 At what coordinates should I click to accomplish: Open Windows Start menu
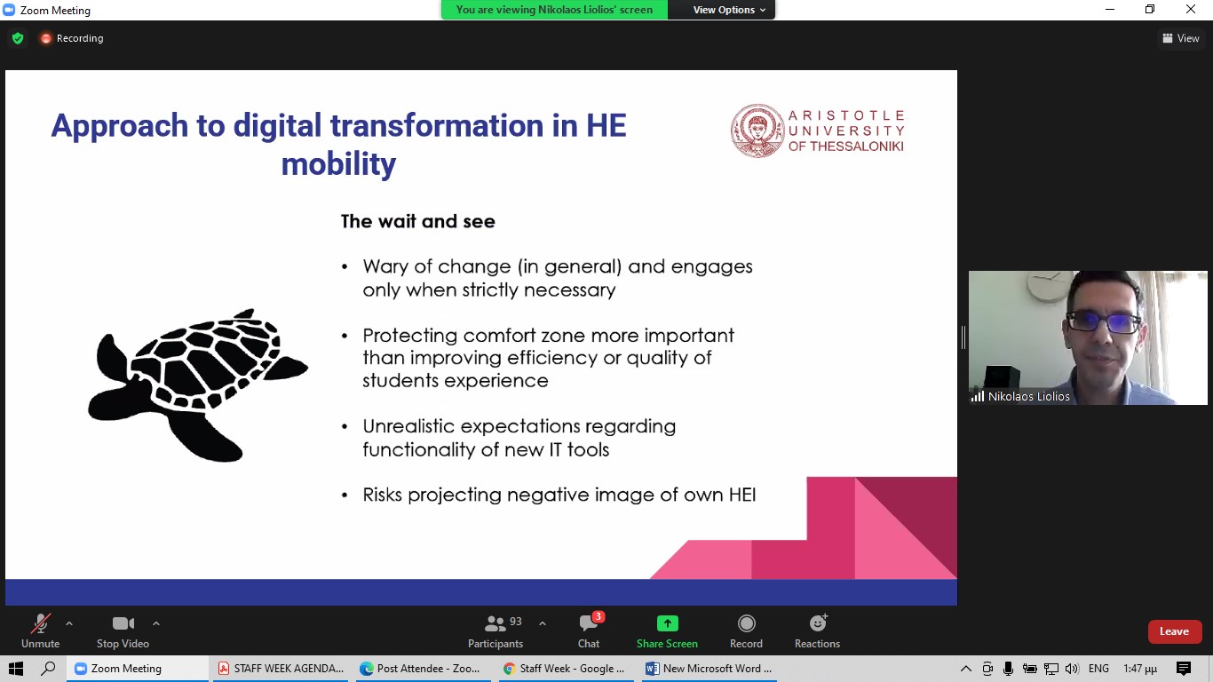tap(15, 669)
